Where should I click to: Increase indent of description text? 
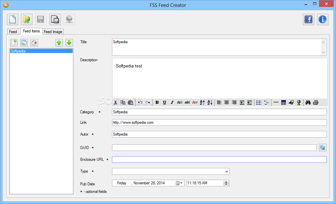coord(242,102)
